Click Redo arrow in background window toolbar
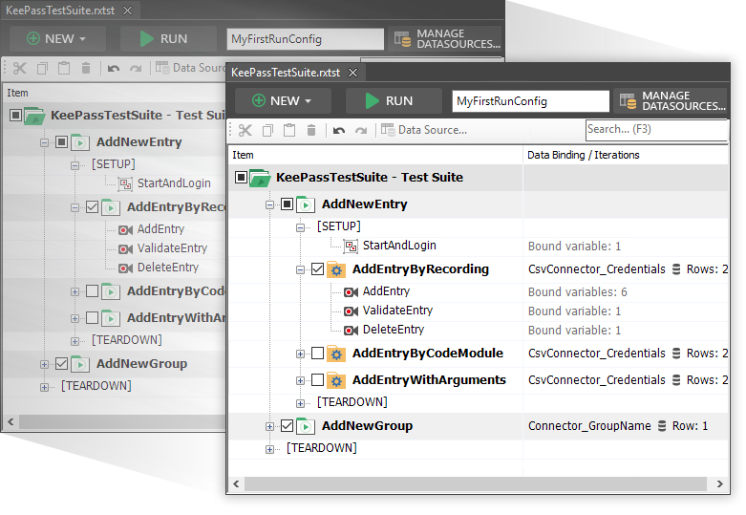746x515 pixels. click(x=136, y=69)
